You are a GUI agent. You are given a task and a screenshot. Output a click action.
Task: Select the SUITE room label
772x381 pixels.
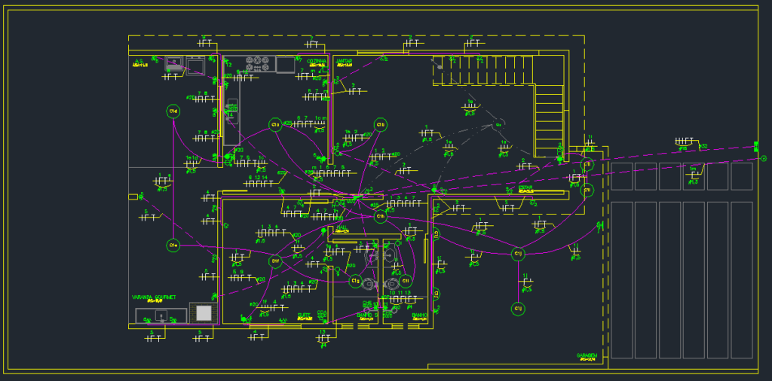[304, 315]
